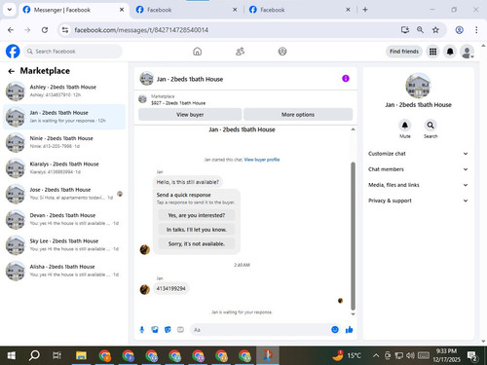The width and height of the screenshot is (487, 365).
Task: Send quick reply Yes, are you interested?
Action: pyautogui.click(x=197, y=215)
